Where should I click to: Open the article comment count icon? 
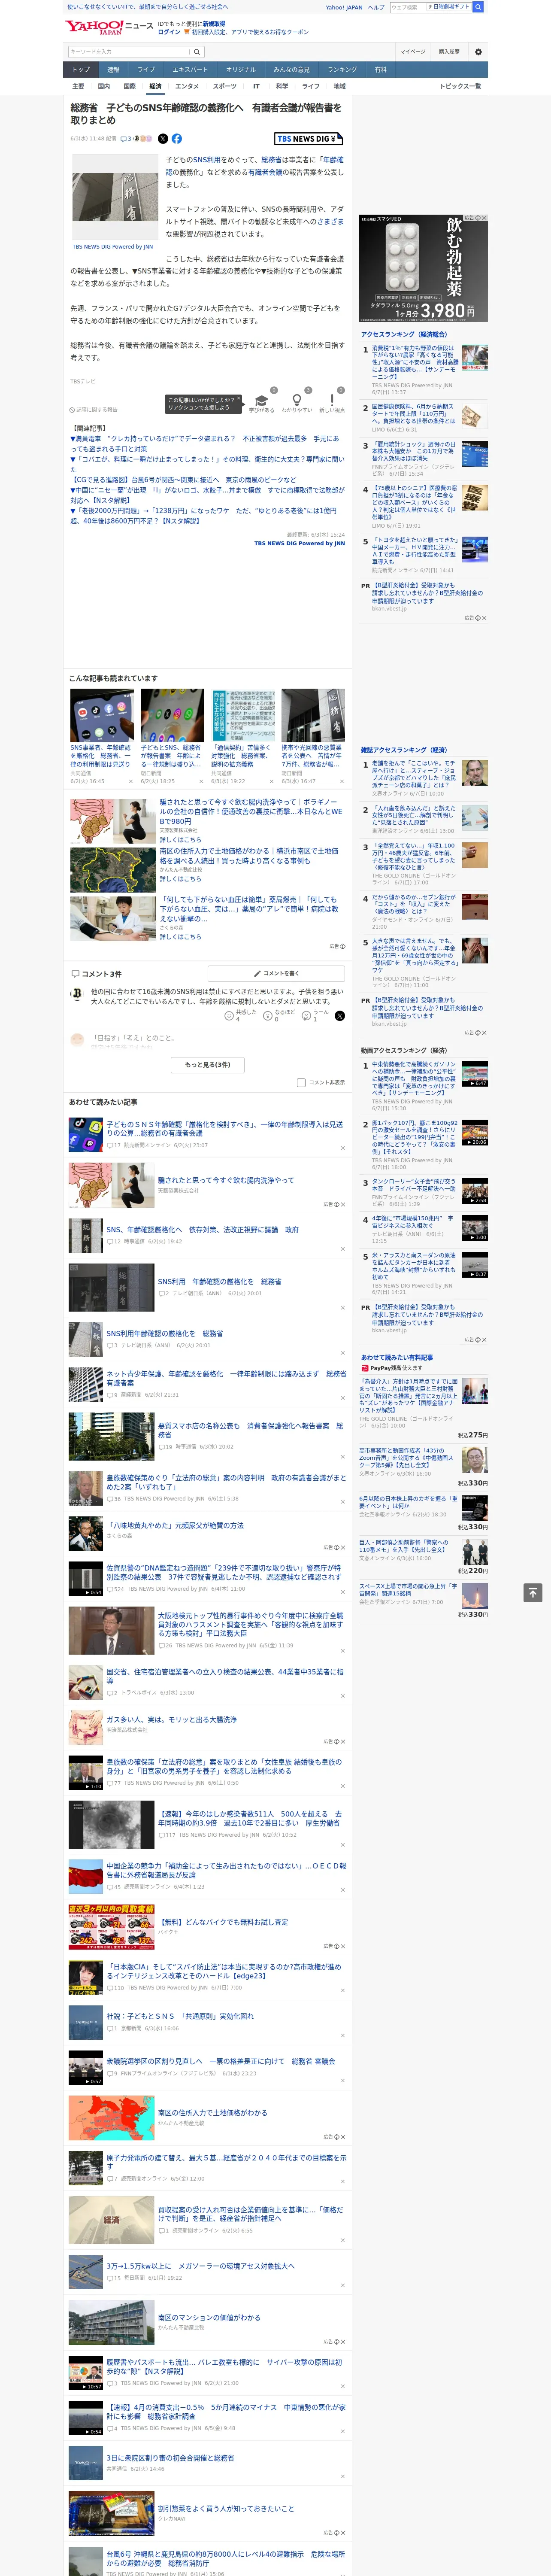pos(127,139)
